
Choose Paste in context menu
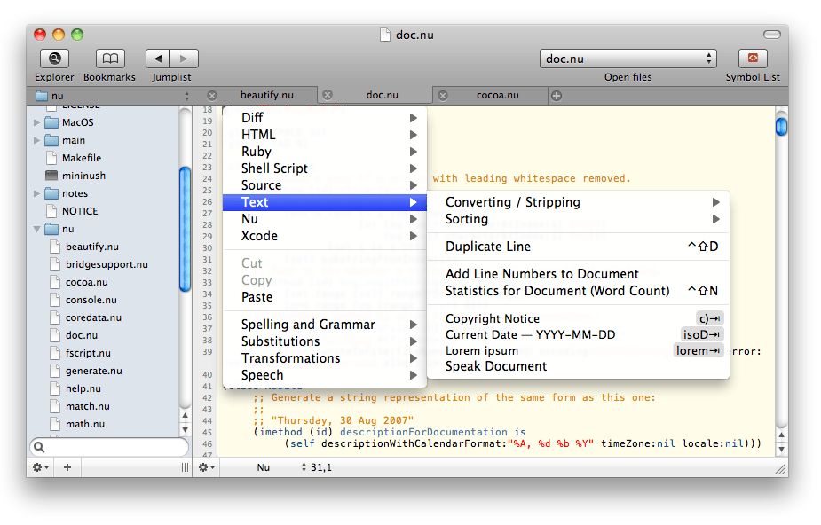pos(257,297)
